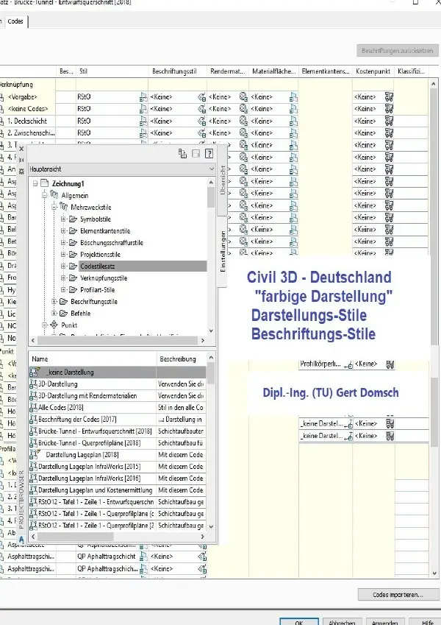Open the label style picker for 1. Deckschicht
441x625 pixels.
[202, 121]
